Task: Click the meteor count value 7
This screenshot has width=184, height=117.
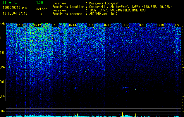Action: coord(42,13)
